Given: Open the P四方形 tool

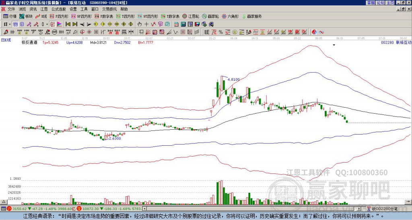Looking at the screenshot, I should pyautogui.click(x=59, y=16).
